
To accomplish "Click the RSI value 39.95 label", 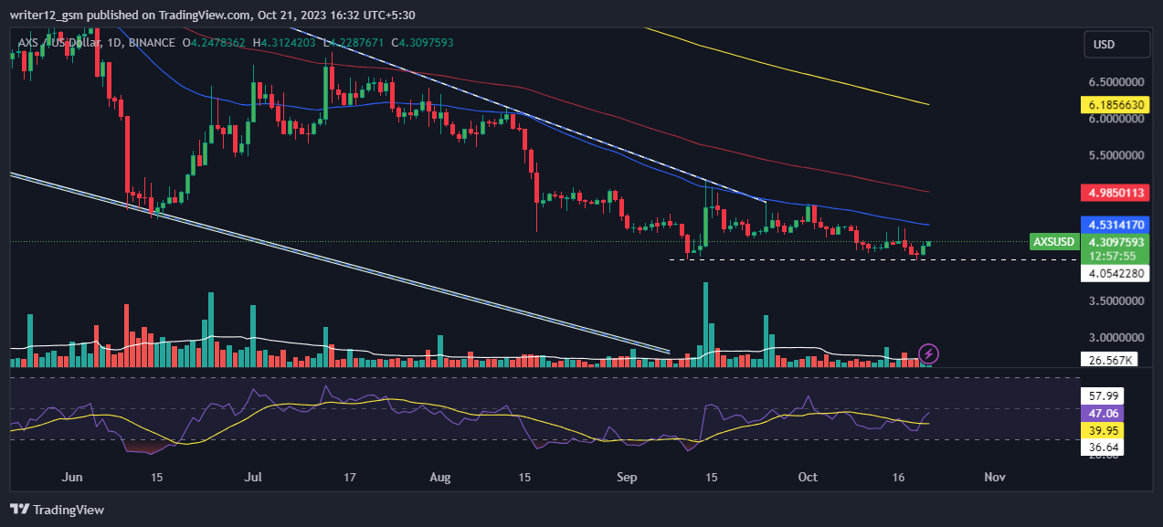I will click(1100, 430).
